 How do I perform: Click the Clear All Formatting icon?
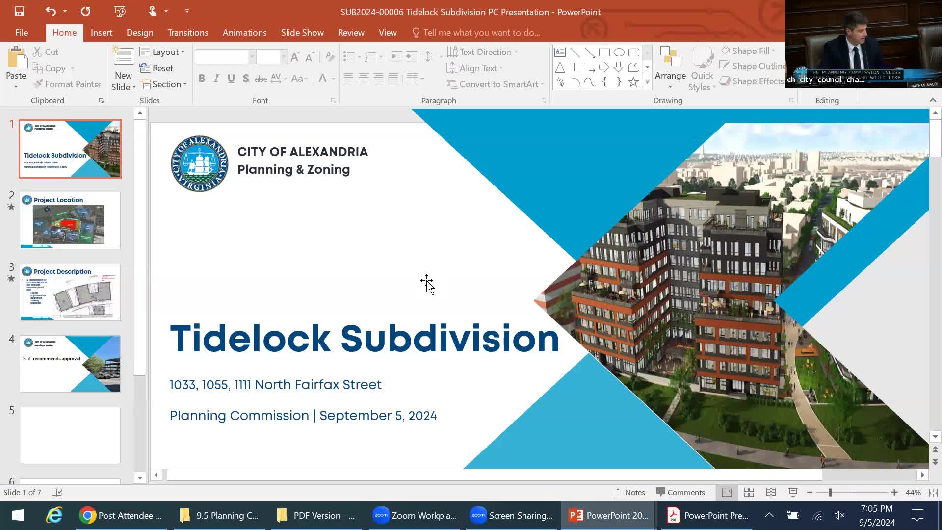point(329,57)
